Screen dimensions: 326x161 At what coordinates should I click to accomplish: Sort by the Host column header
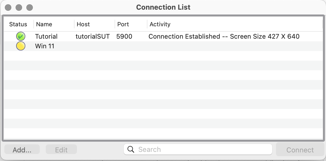pos(83,24)
